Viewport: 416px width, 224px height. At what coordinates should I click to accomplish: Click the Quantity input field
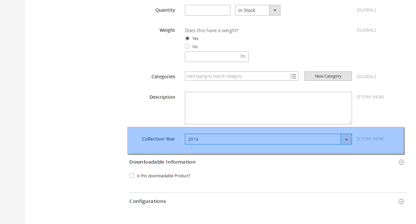(207, 10)
